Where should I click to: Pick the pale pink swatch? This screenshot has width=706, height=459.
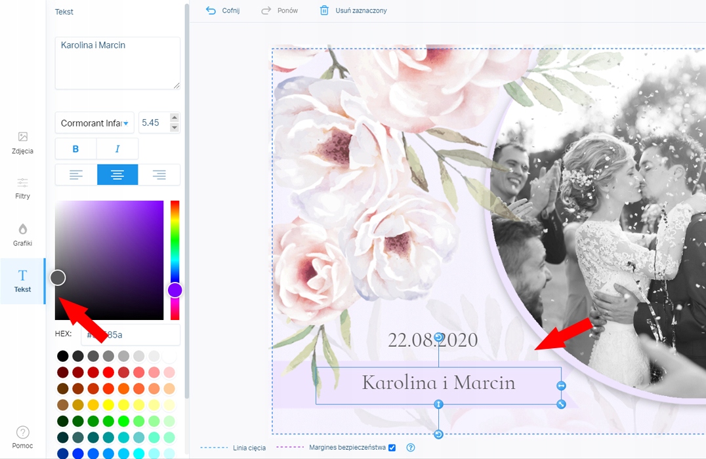(170, 372)
